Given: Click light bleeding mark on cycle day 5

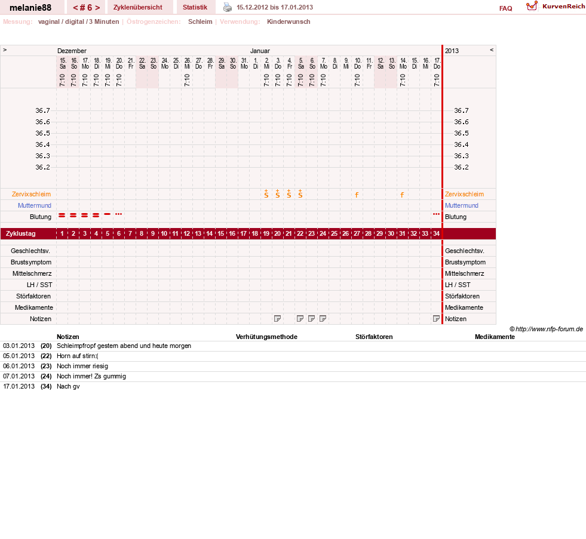Looking at the screenshot, I should pos(108,214).
